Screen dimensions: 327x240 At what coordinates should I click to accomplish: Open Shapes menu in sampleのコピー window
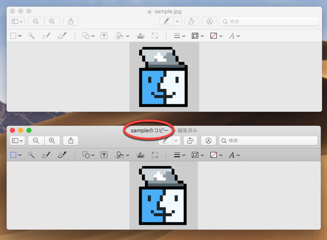coord(88,155)
